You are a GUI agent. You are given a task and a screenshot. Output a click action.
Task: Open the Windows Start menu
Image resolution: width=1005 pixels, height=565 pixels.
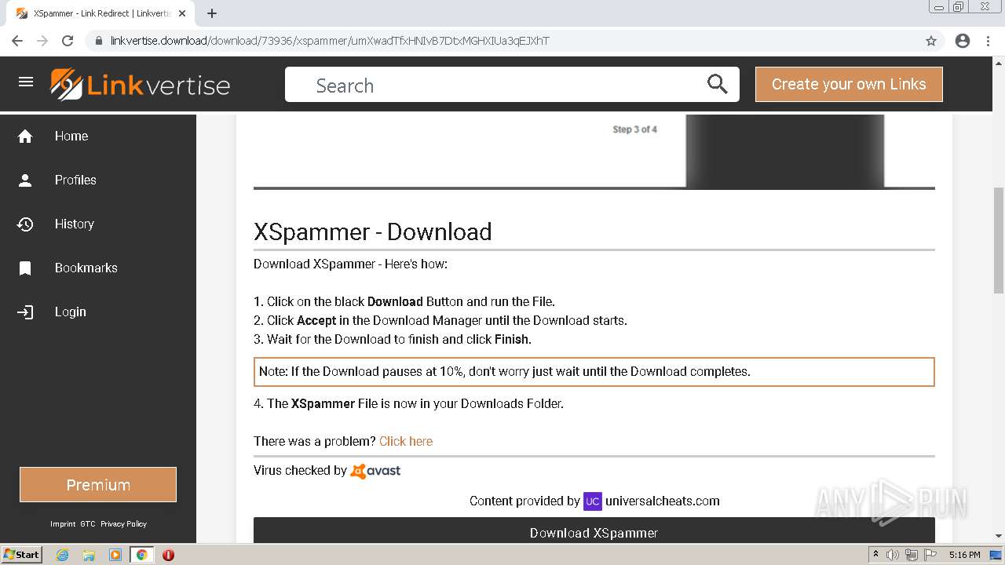pos(22,555)
